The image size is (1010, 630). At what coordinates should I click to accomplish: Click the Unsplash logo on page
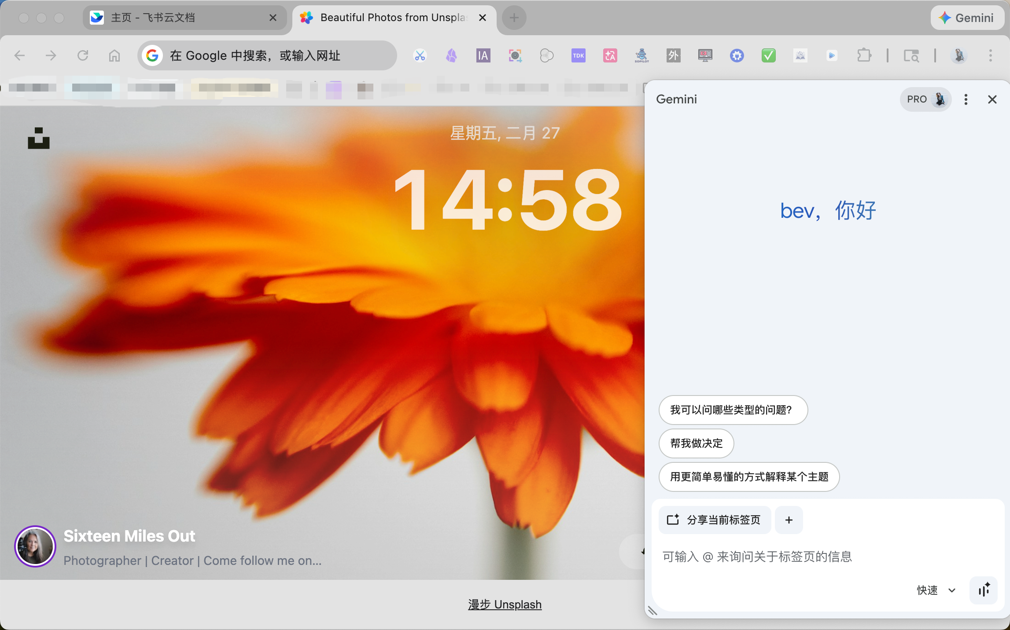(x=39, y=138)
